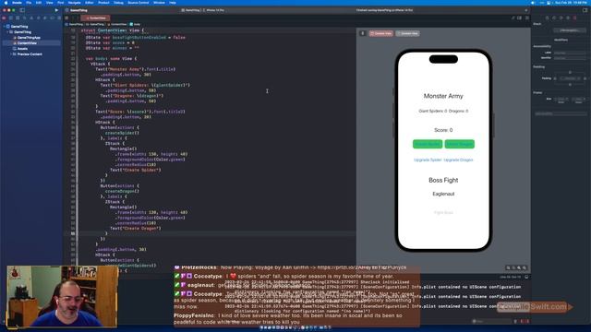This screenshot has height=332, width=591.
Task: Toggle the navigator sidebar visibility
Action: pos(22,10)
